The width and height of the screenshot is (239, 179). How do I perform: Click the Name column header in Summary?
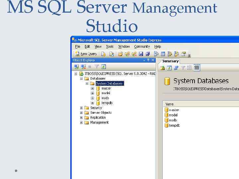point(200,104)
